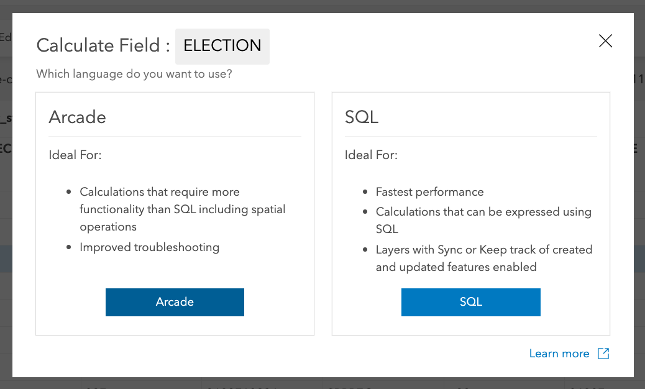The height and width of the screenshot is (389, 645).
Task: Click the 'Improved troubleshooting' bullet
Action: (149, 247)
